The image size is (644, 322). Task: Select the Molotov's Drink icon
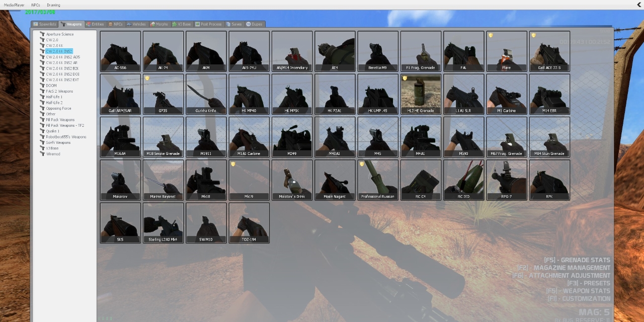pos(292,180)
